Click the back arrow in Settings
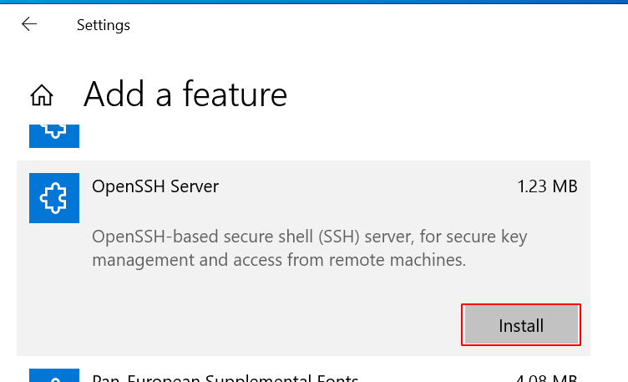The width and height of the screenshot is (628, 382). pyautogui.click(x=29, y=24)
